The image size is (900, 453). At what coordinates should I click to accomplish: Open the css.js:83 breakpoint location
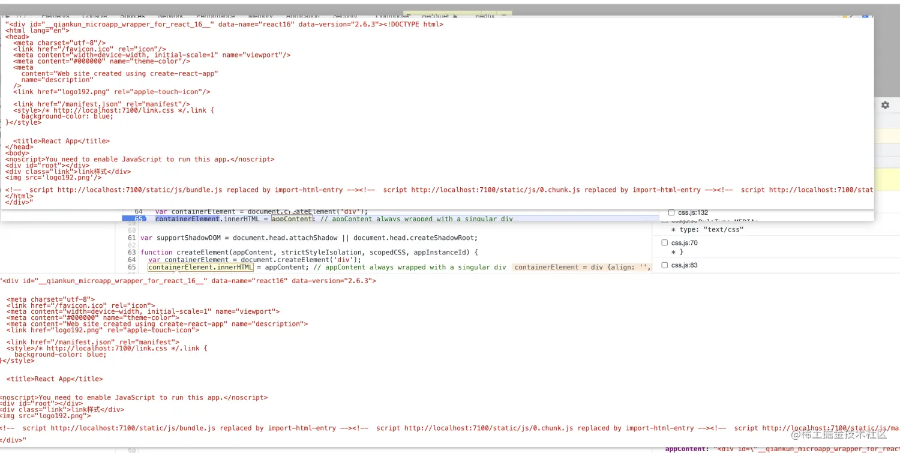point(684,265)
